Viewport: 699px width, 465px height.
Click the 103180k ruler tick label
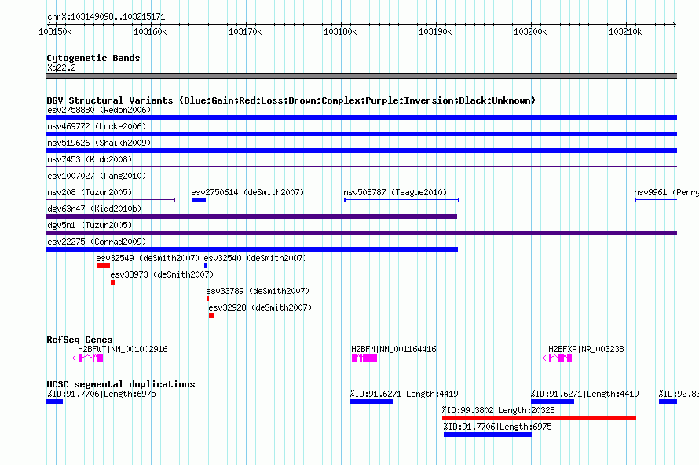pos(340,31)
